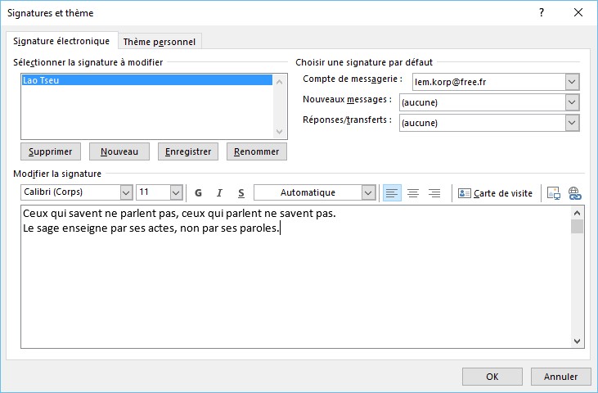The image size is (598, 393).
Task: Open the Calibri (Corps) font dropdown
Action: (x=126, y=192)
